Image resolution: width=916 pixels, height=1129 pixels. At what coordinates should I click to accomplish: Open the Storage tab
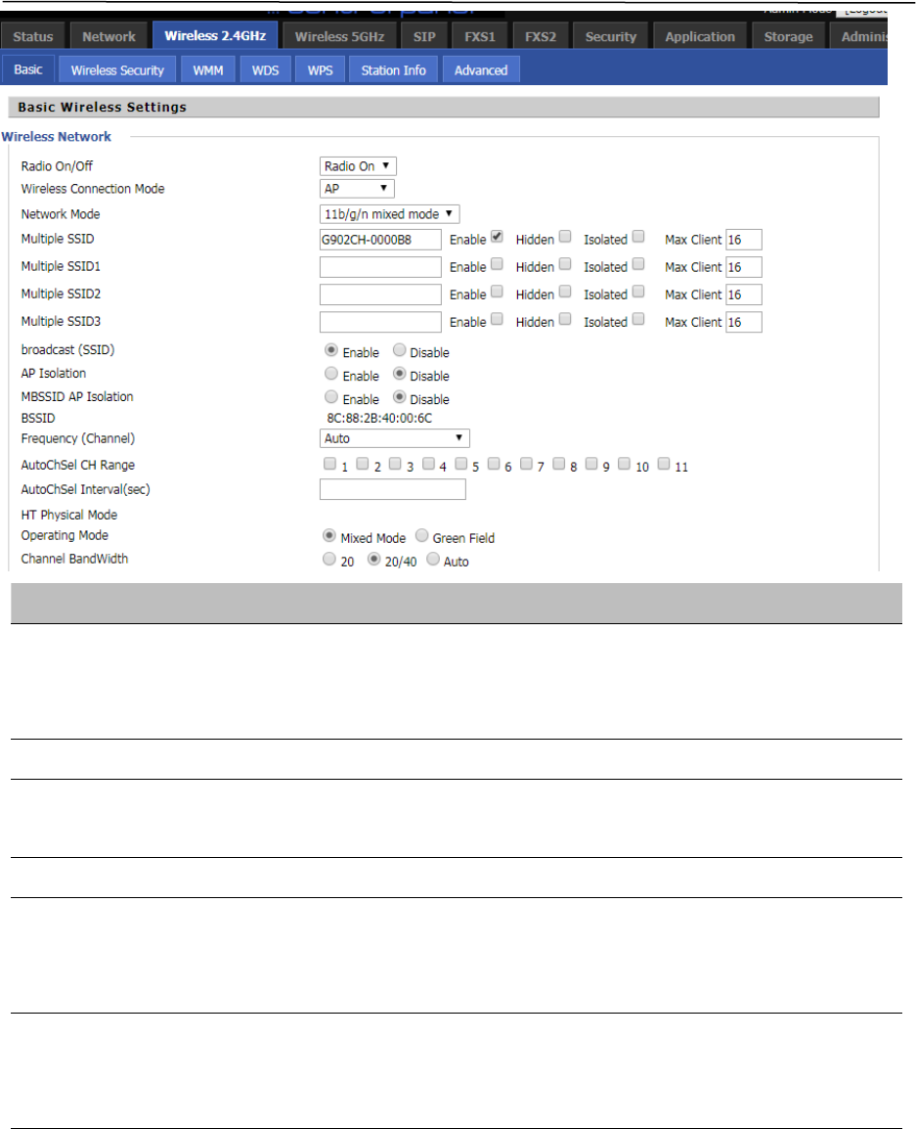(788, 36)
